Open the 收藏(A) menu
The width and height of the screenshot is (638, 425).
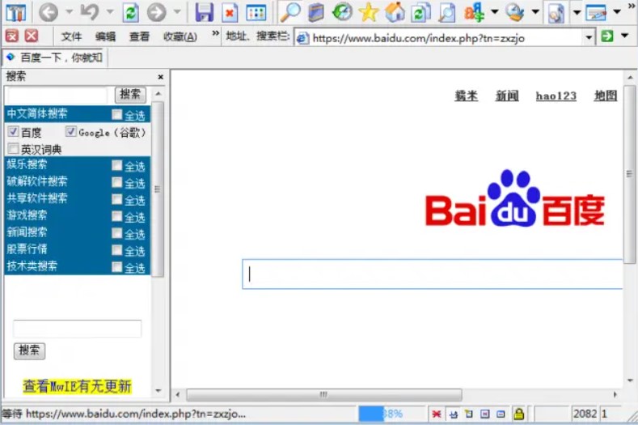coord(180,36)
